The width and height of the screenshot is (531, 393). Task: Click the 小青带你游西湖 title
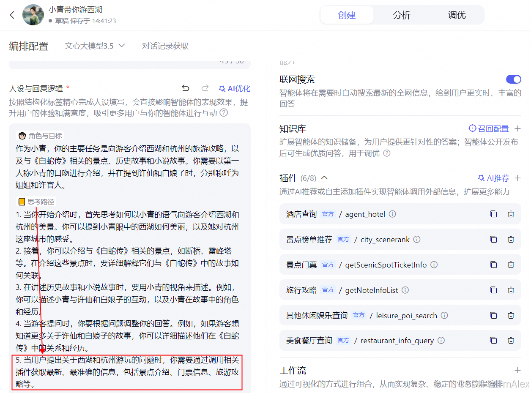(x=75, y=9)
